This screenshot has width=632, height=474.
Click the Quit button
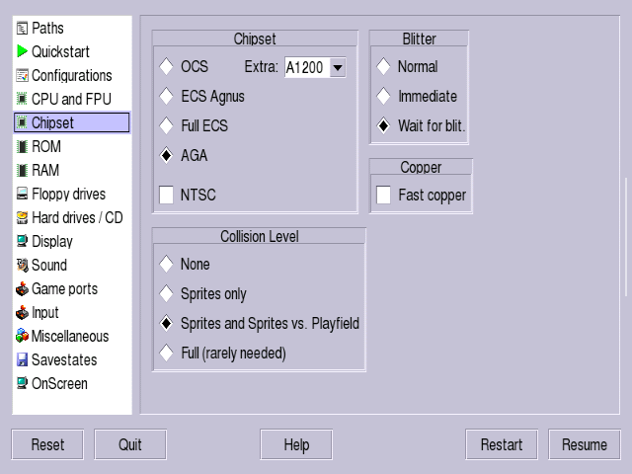tap(130, 444)
